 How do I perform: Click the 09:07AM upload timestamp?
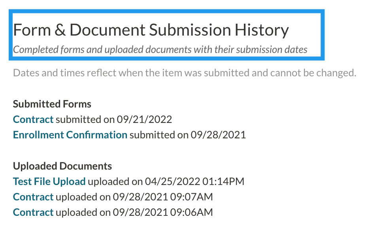[x=191, y=197]
